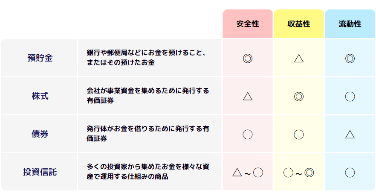Screen dimensions: 376x193
Task: Click the circle for 債券 収益性
Action: tap(299, 135)
